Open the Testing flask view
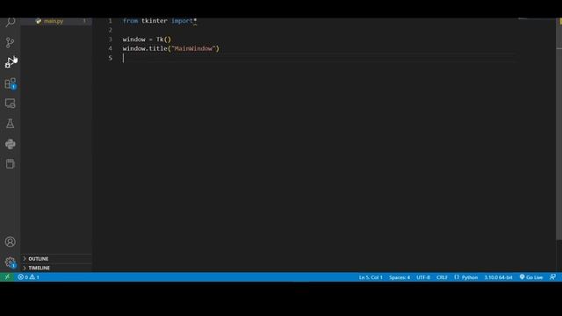The image size is (562, 316). (x=10, y=124)
